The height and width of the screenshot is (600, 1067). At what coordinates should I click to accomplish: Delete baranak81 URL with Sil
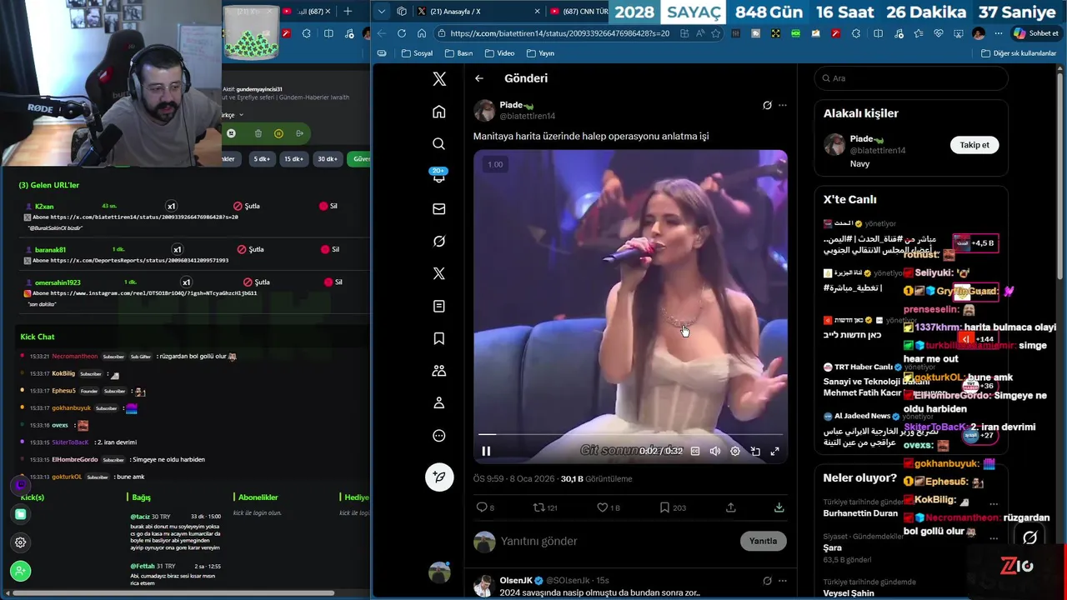(330, 249)
